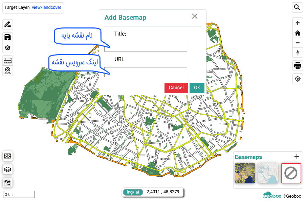Open the view/landcover target layer link
This screenshot has height=201, width=306.
click(x=47, y=7)
